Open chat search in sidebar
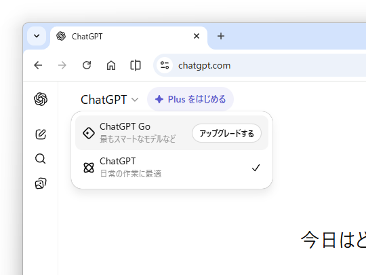This screenshot has width=366, height=275. (x=41, y=159)
